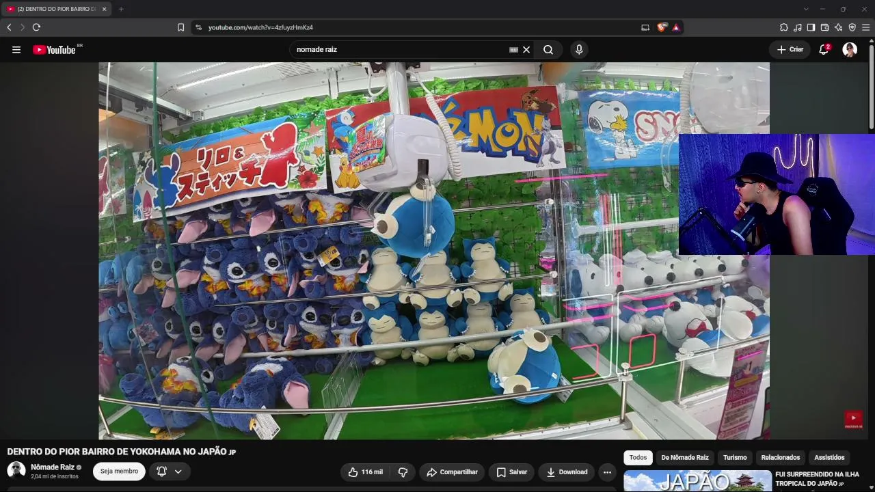Toggle the browser sidebar panel
This screenshot has width=875, height=492.
(811, 27)
